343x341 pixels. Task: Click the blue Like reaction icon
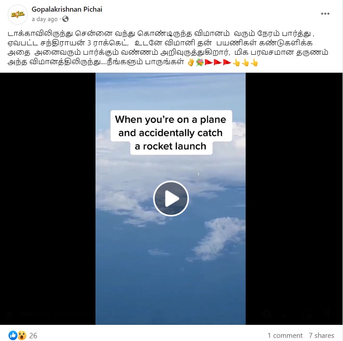point(13,335)
